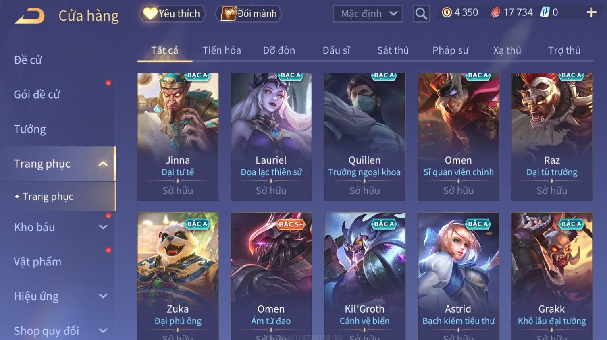607x340 pixels.
Task: Select the Omen Ám tử đao skin card
Action: click(x=271, y=276)
